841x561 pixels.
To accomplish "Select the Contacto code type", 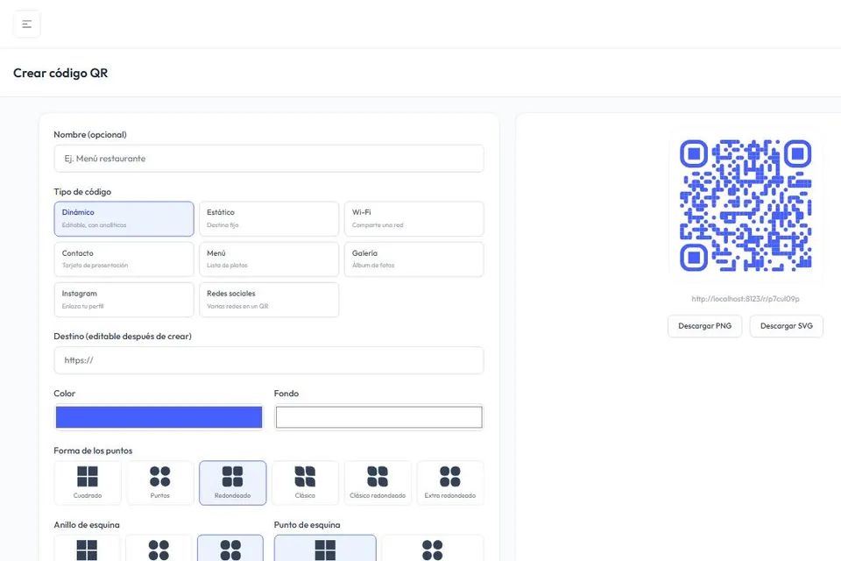I will [x=124, y=259].
